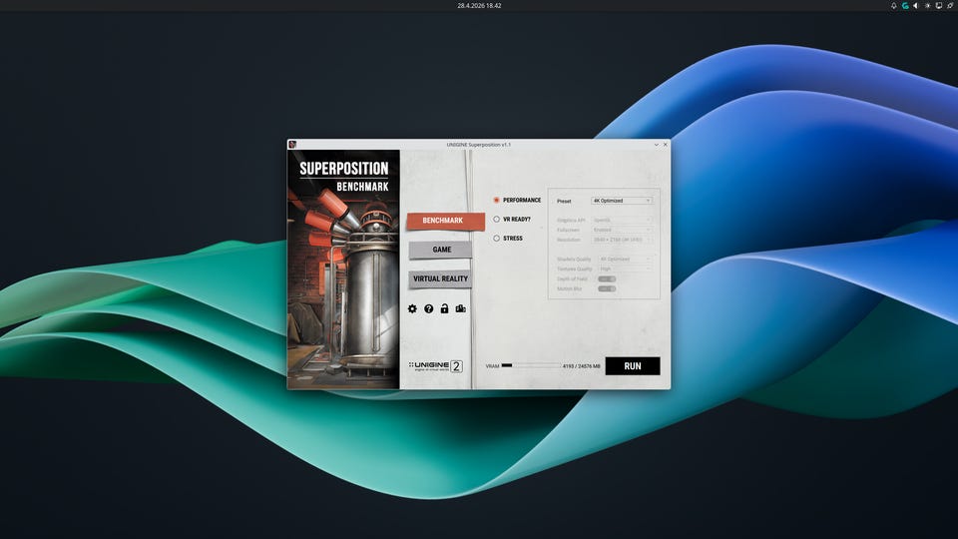Open the leaderboard podium icon
The image size is (958, 539).
tap(461, 308)
